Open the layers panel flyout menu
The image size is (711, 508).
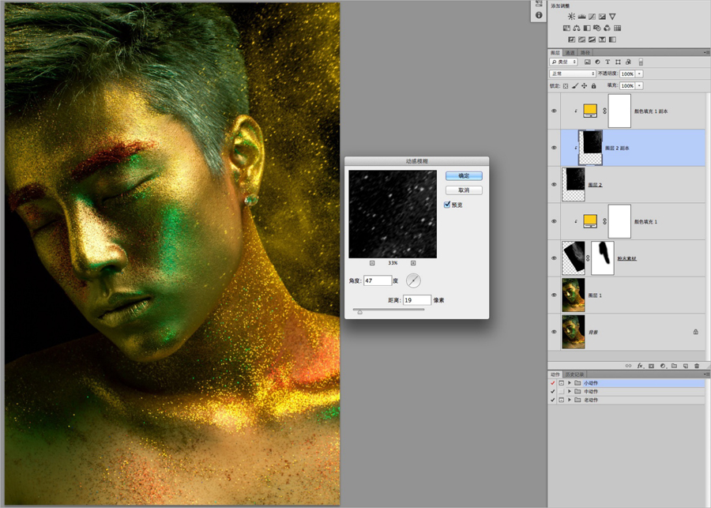pyautogui.click(x=706, y=53)
